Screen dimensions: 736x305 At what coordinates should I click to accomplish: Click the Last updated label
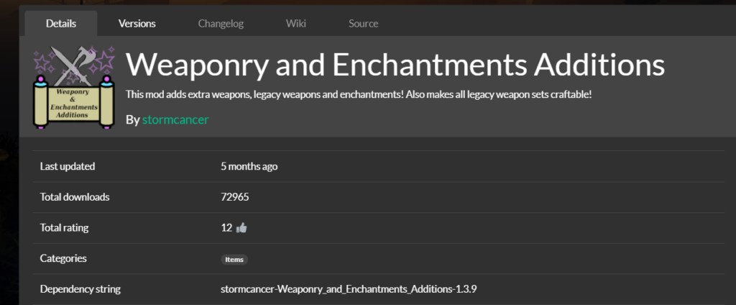[68, 166]
